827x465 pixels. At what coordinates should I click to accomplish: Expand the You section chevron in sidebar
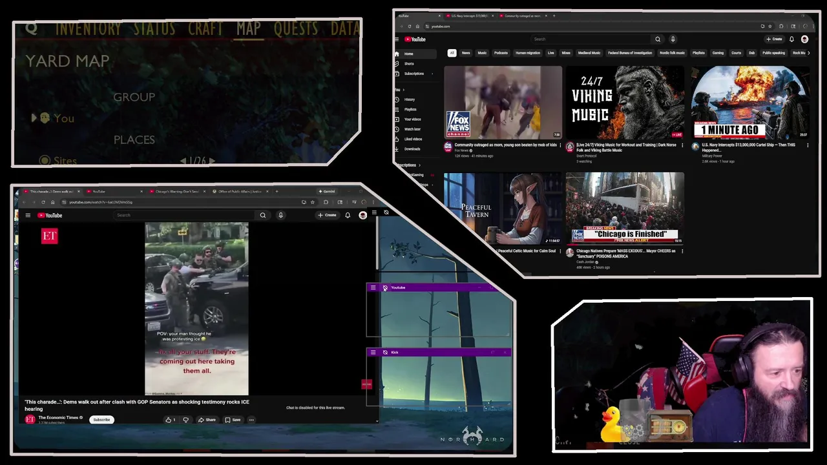pyautogui.click(x=404, y=90)
